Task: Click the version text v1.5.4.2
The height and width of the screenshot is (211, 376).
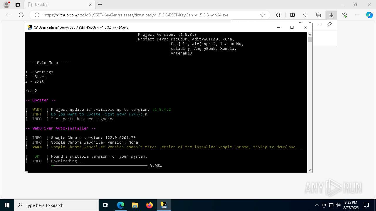Action: tap(162, 109)
